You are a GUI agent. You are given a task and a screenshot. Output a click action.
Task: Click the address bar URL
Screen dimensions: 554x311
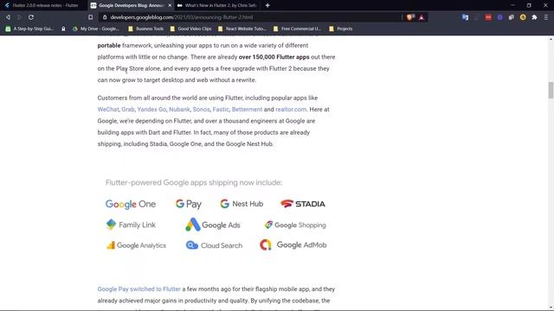[x=181, y=17]
